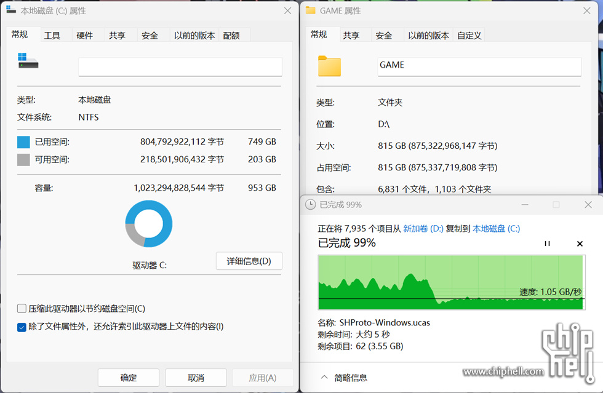Click the 1,023,294,828,544 字节 capacity value

pos(179,188)
